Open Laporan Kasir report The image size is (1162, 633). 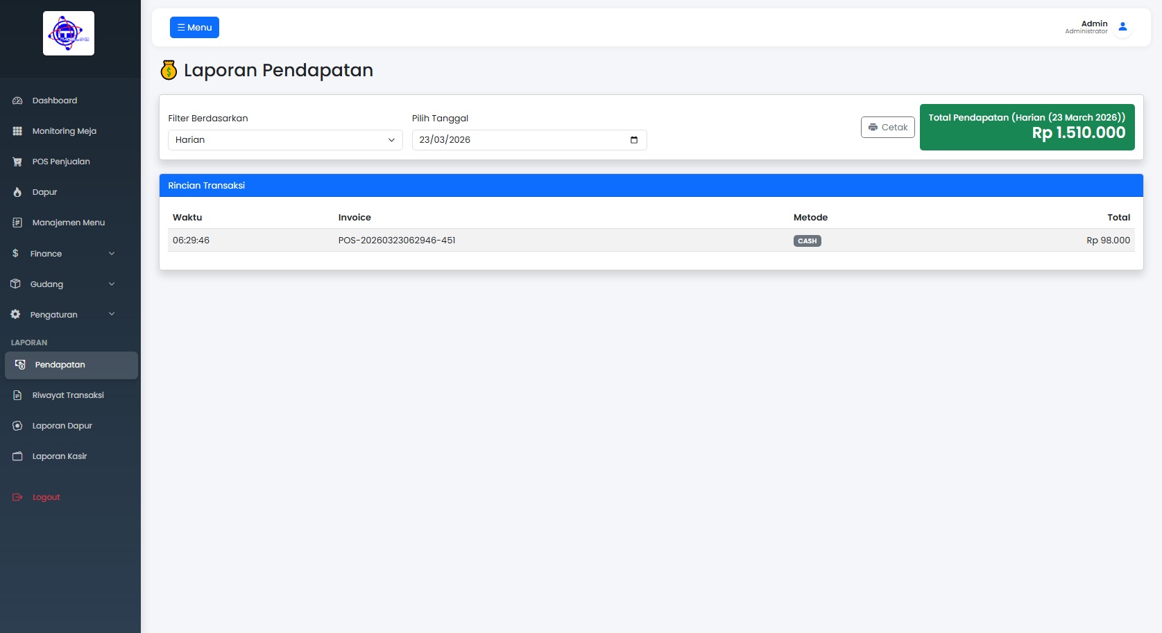60,456
